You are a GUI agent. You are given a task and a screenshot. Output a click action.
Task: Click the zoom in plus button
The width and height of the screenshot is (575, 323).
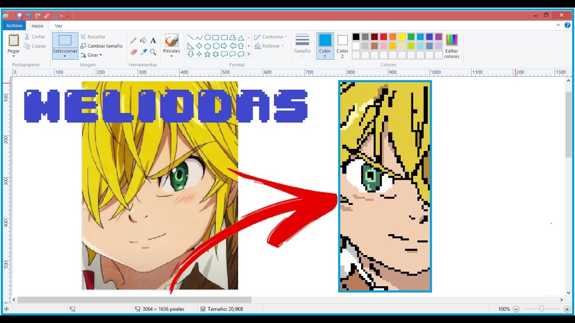567,309
